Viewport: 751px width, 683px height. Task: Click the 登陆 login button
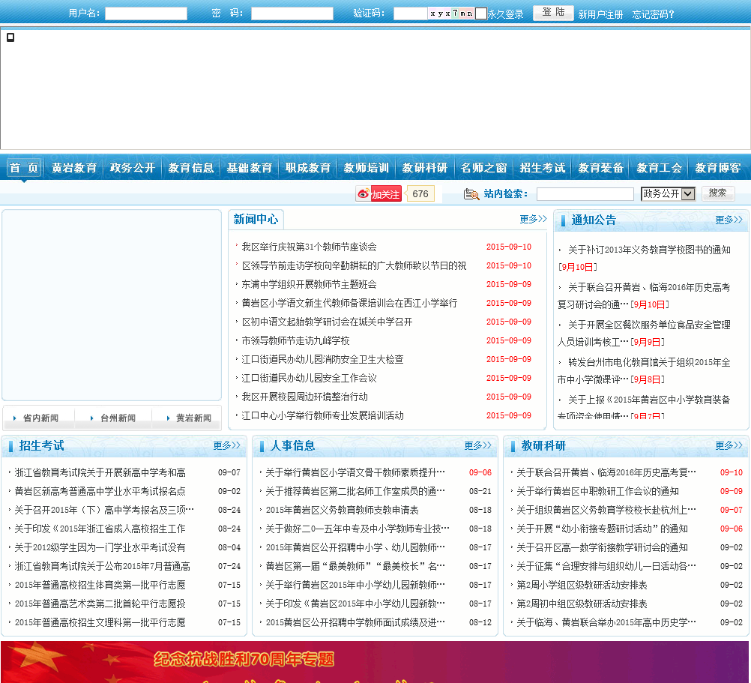[553, 13]
